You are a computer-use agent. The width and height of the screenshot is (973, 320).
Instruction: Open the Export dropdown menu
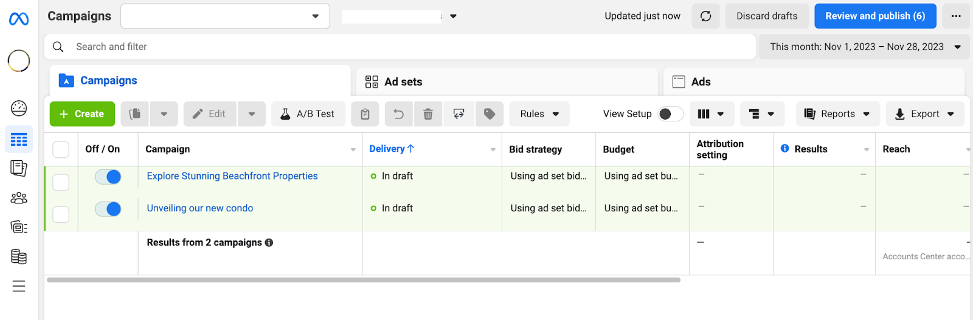point(924,114)
